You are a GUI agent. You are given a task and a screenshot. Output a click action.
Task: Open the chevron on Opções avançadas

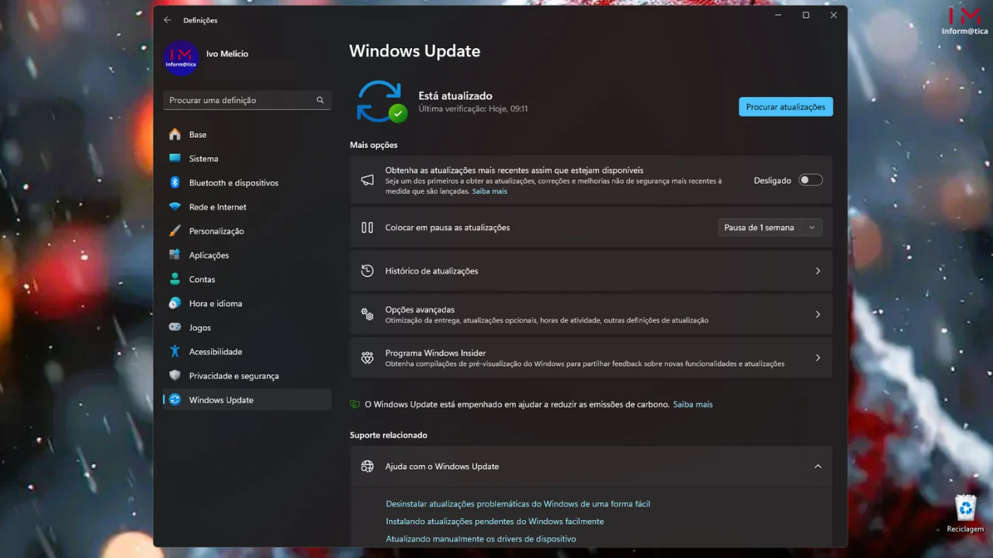pos(818,315)
